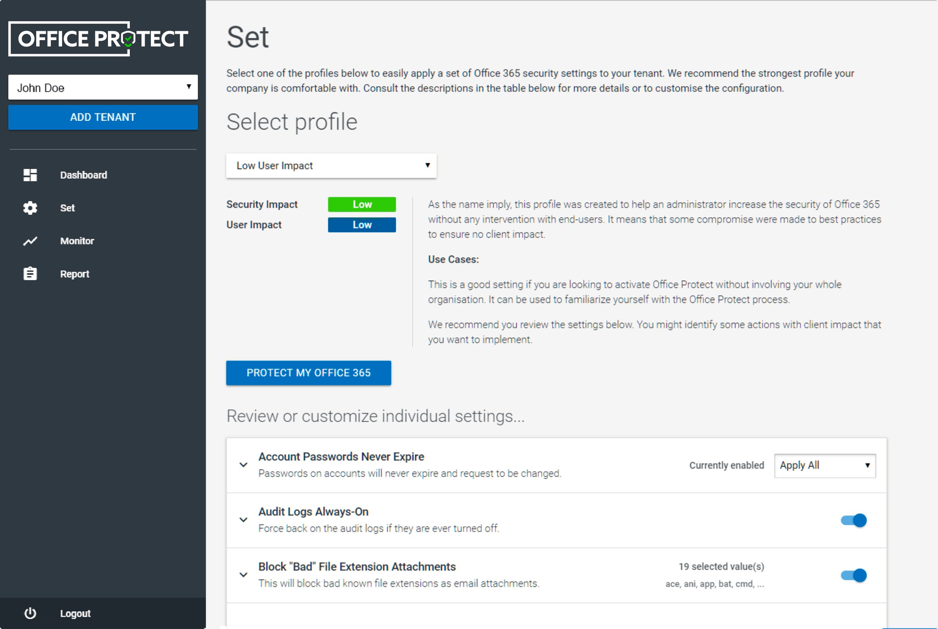This screenshot has width=938, height=629.
Task: Click the Logout label
Action: [x=75, y=613]
